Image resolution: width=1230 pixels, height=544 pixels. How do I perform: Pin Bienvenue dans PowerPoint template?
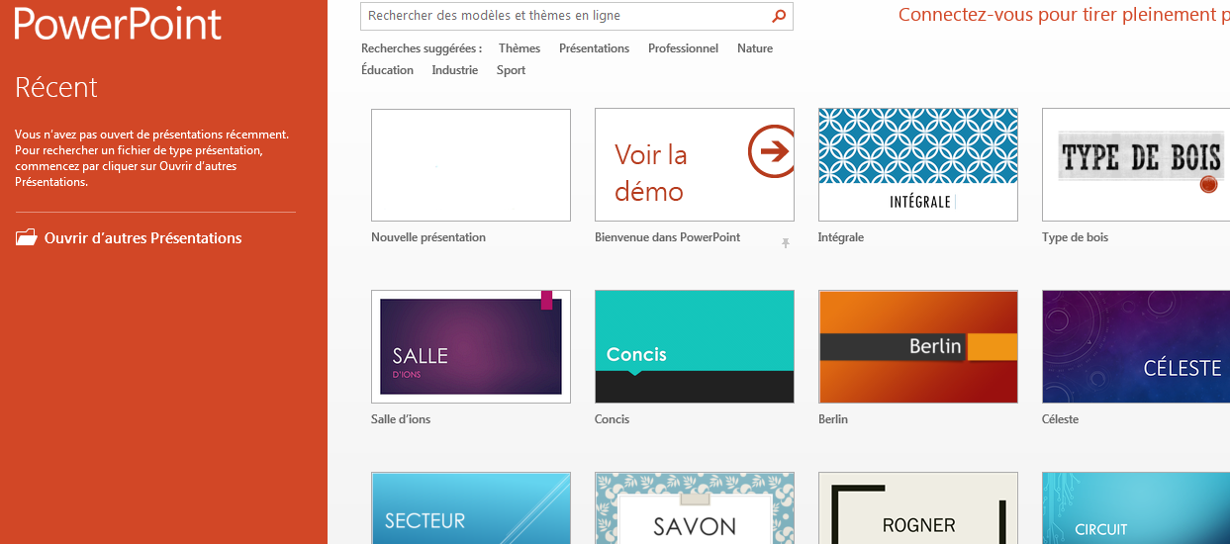(x=786, y=242)
